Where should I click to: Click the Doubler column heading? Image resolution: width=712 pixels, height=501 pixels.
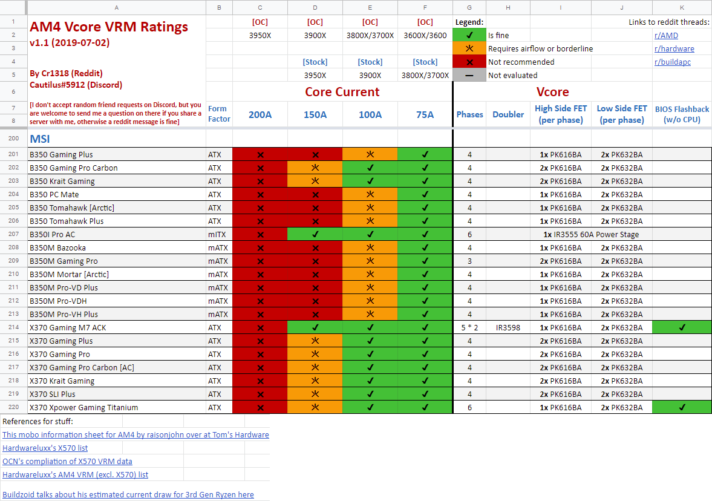pyautogui.click(x=508, y=114)
